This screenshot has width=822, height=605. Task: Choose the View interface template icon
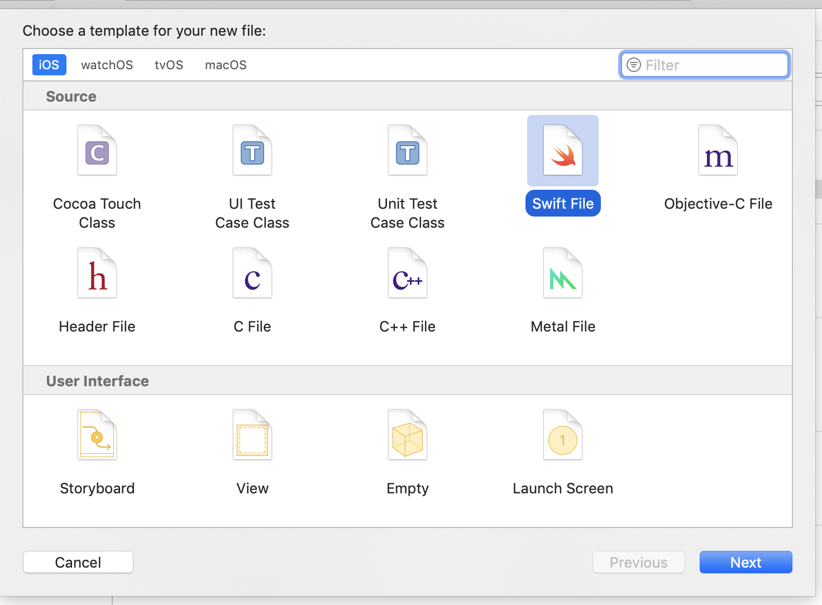pyautogui.click(x=252, y=435)
